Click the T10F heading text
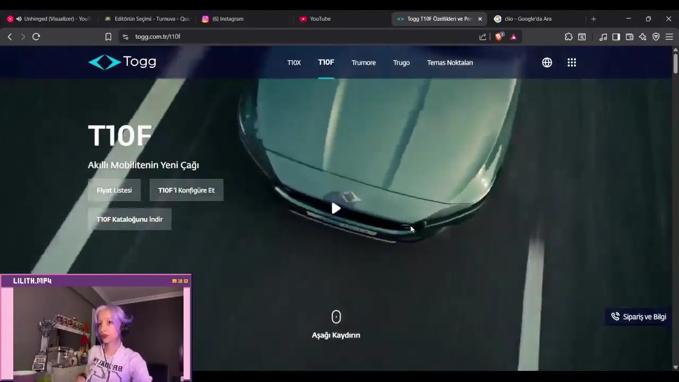The width and height of the screenshot is (679, 382). (x=120, y=136)
